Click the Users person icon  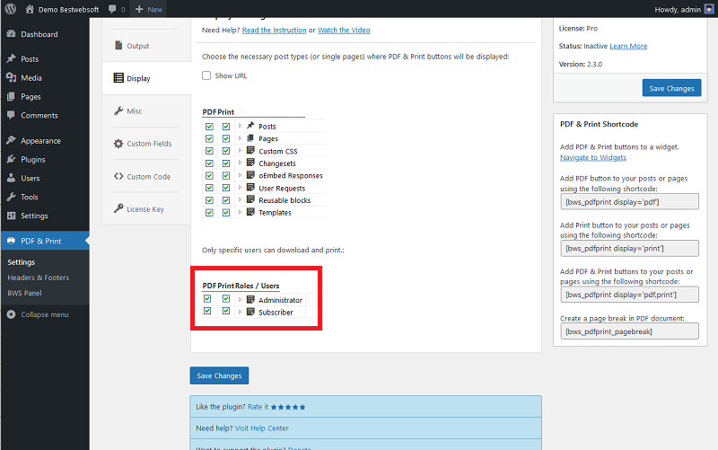point(12,178)
